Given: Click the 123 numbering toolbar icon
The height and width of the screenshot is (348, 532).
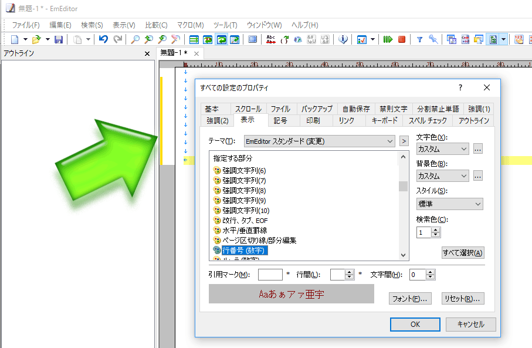Looking at the screenshot, I should 519,39.
